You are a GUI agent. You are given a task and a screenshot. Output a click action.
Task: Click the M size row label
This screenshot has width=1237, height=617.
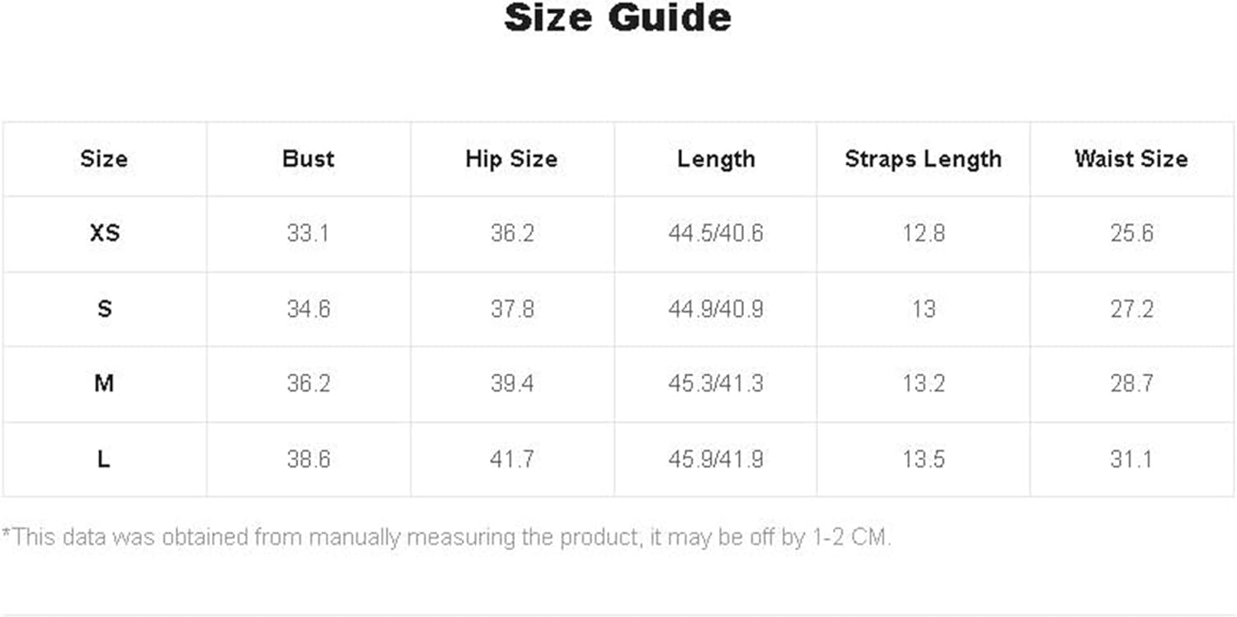coord(104,384)
